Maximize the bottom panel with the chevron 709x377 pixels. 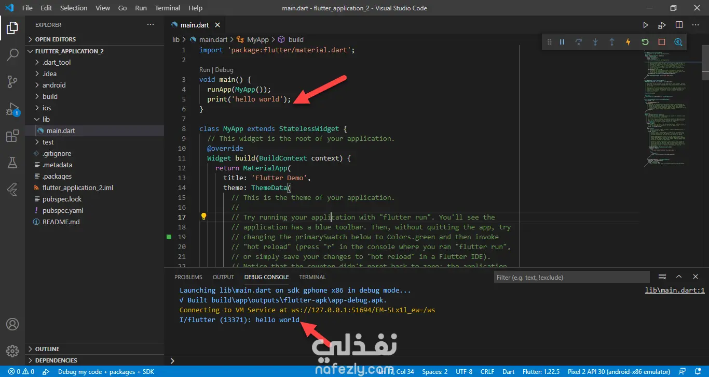click(679, 277)
